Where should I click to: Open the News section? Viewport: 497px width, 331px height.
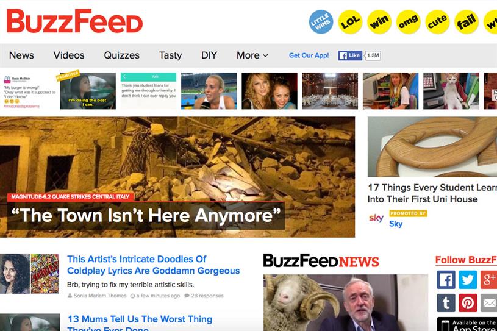(x=21, y=55)
